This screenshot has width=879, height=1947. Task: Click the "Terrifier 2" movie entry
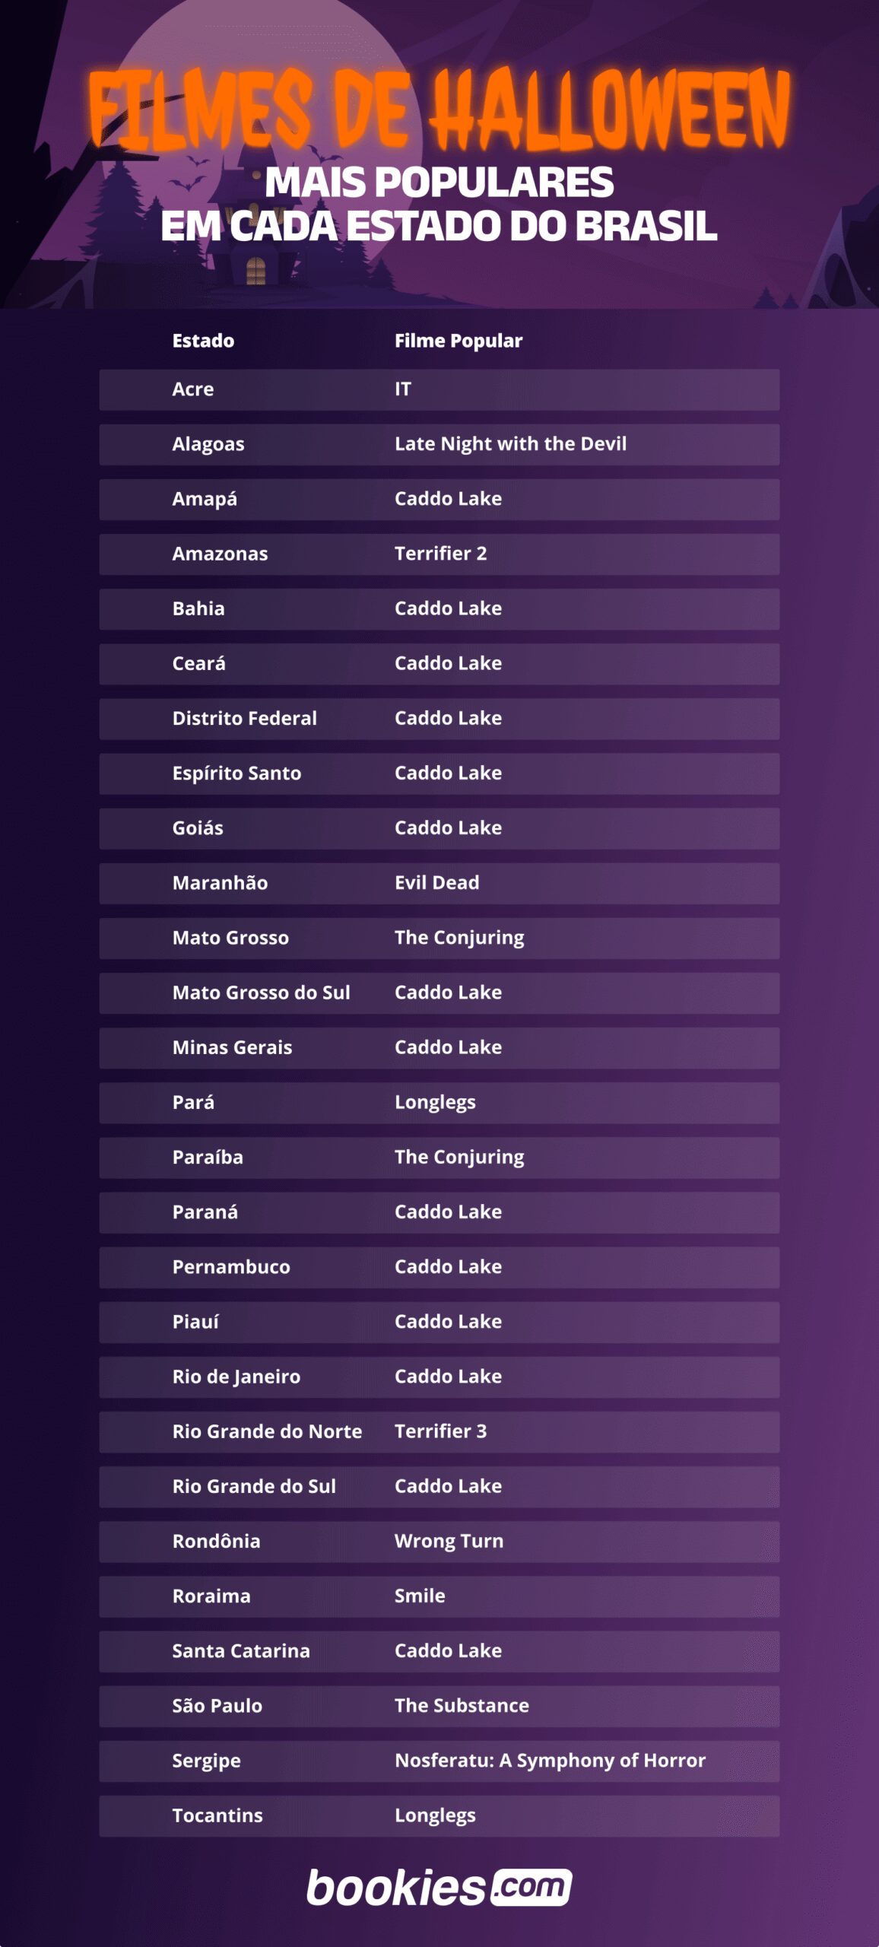click(x=440, y=554)
